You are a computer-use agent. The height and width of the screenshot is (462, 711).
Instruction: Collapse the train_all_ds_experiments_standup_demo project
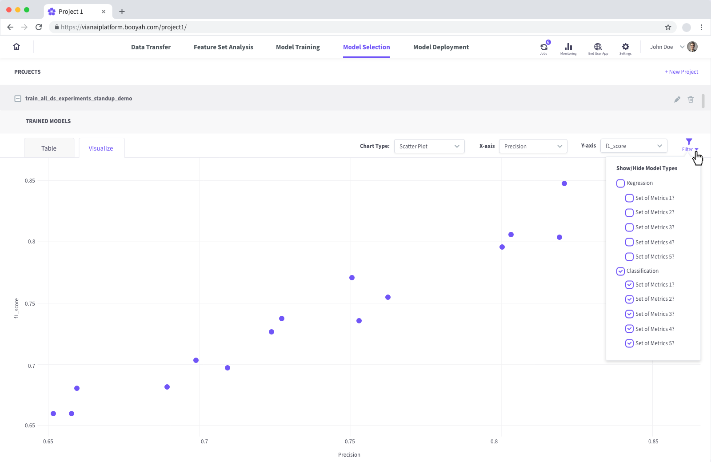[18, 98]
